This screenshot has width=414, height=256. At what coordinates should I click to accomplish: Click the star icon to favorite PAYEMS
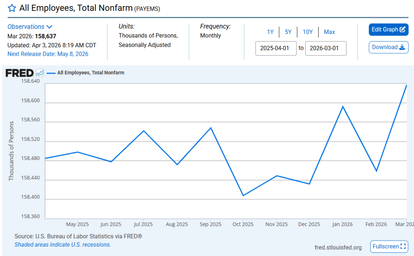click(11, 8)
